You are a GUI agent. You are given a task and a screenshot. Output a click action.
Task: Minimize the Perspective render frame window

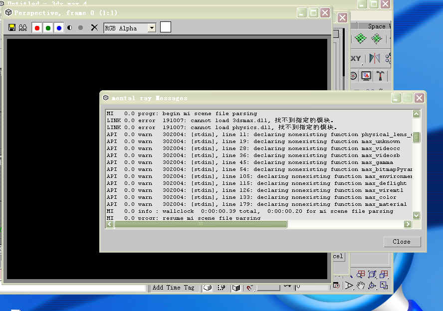302,12
